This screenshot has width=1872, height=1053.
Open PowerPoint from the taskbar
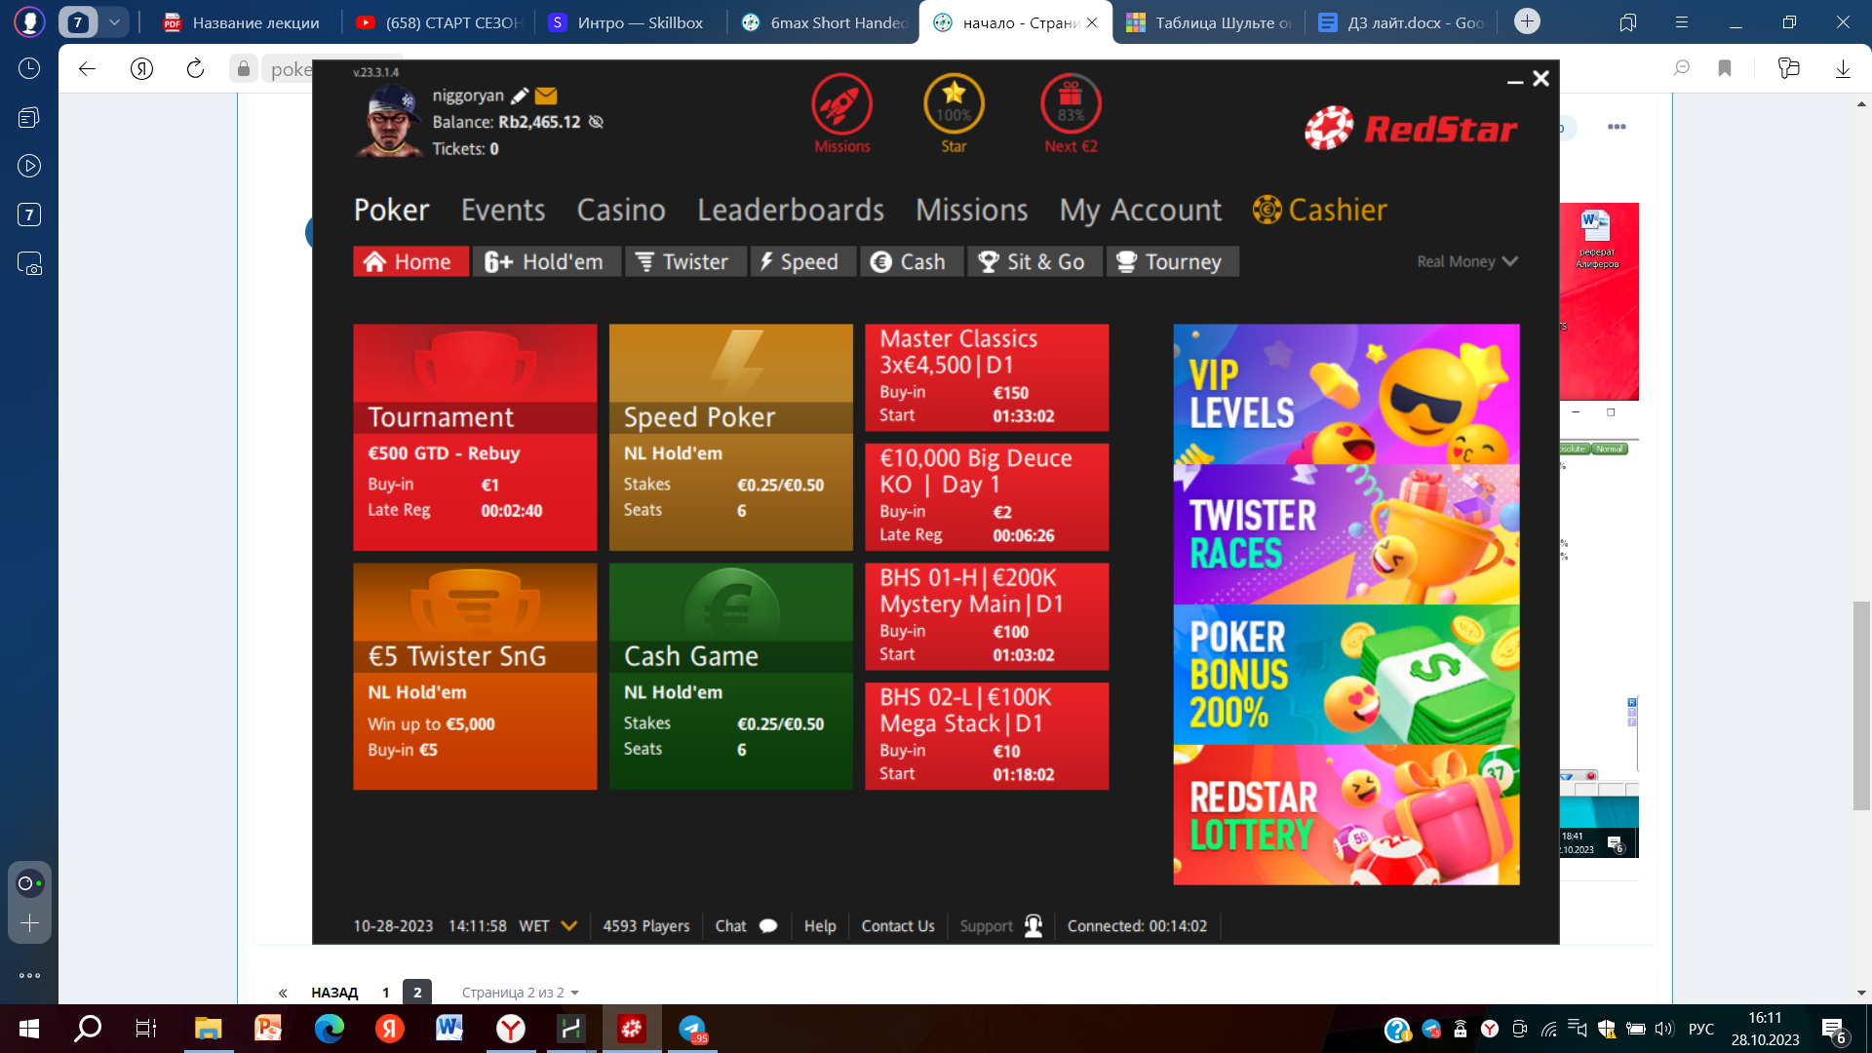coord(268,1029)
